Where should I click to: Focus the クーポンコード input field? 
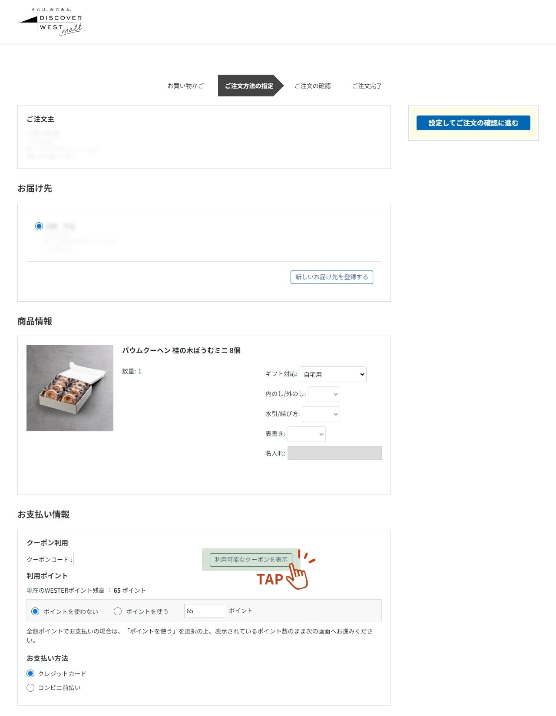tap(138, 560)
